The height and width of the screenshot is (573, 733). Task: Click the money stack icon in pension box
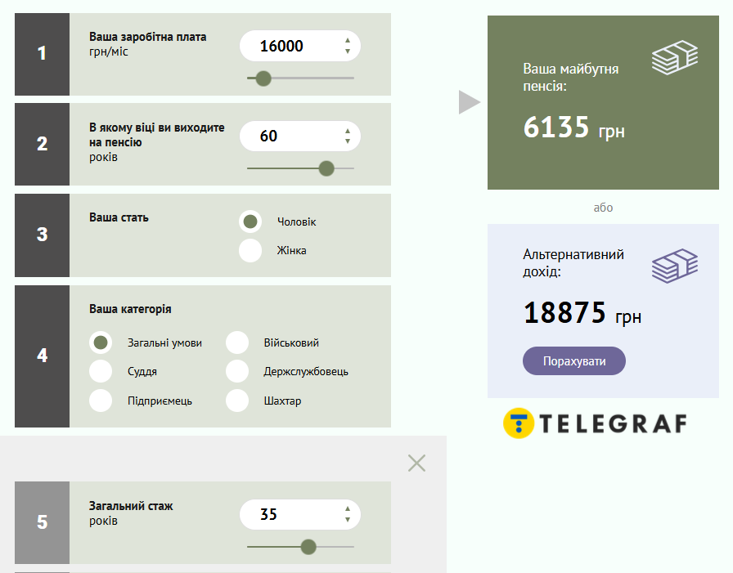click(675, 57)
